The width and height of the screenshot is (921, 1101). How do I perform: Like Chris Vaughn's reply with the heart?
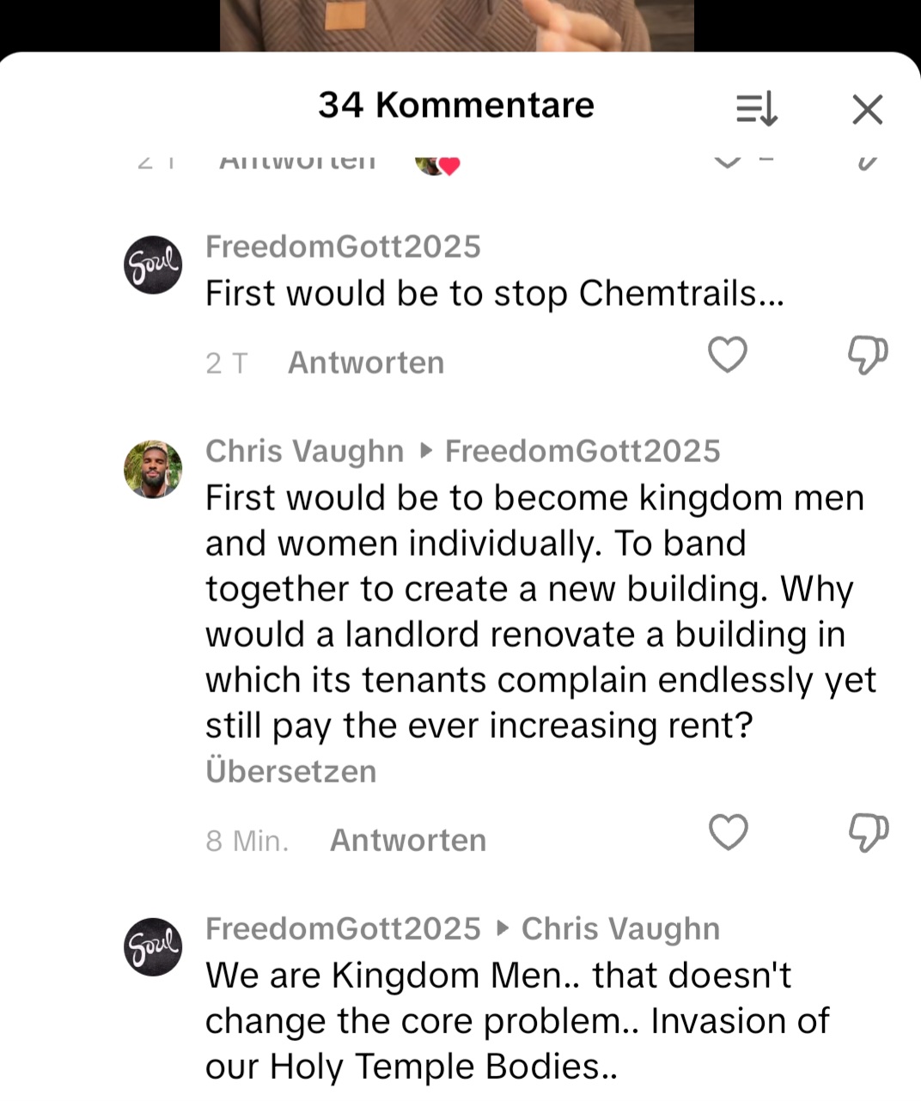(729, 832)
